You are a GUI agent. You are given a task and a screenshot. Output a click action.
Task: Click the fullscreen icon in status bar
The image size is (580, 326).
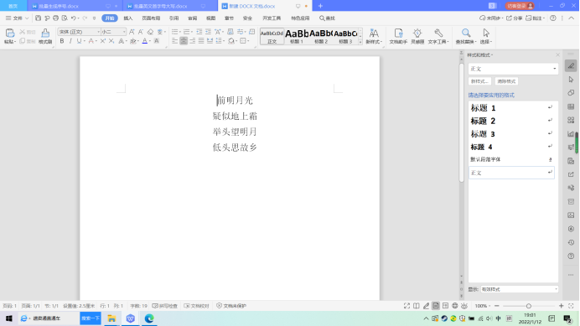[x=407, y=306]
